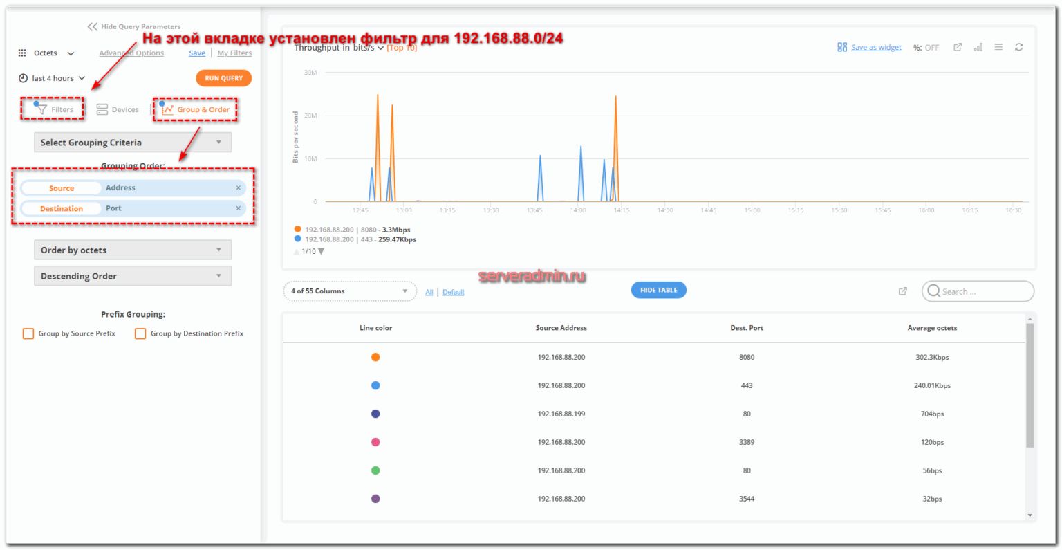Open the 4 of 55 Columns selector
This screenshot has width=1062, height=550.
click(x=349, y=291)
